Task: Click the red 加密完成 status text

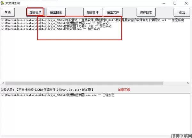Action: click(124, 90)
